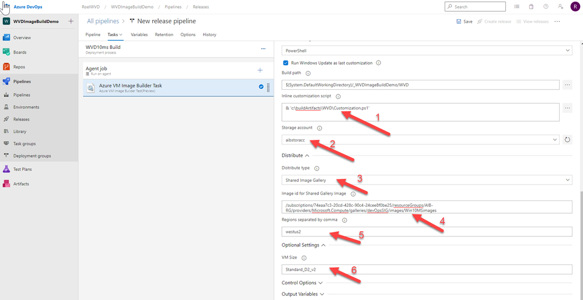Show info for Build path
583x300 pixels.
308,73
